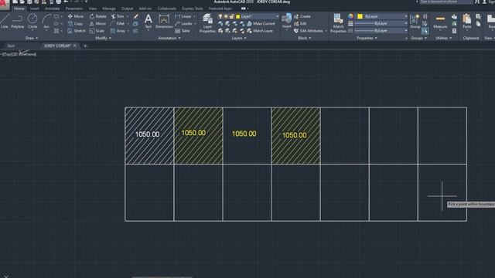The height and width of the screenshot is (278, 495).
Task: Click the Measure utility tool
Action: (x=440, y=21)
